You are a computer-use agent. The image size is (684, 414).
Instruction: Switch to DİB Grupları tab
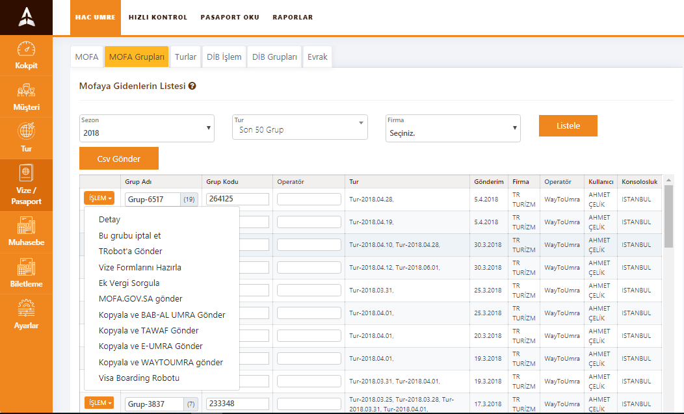point(274,57)
